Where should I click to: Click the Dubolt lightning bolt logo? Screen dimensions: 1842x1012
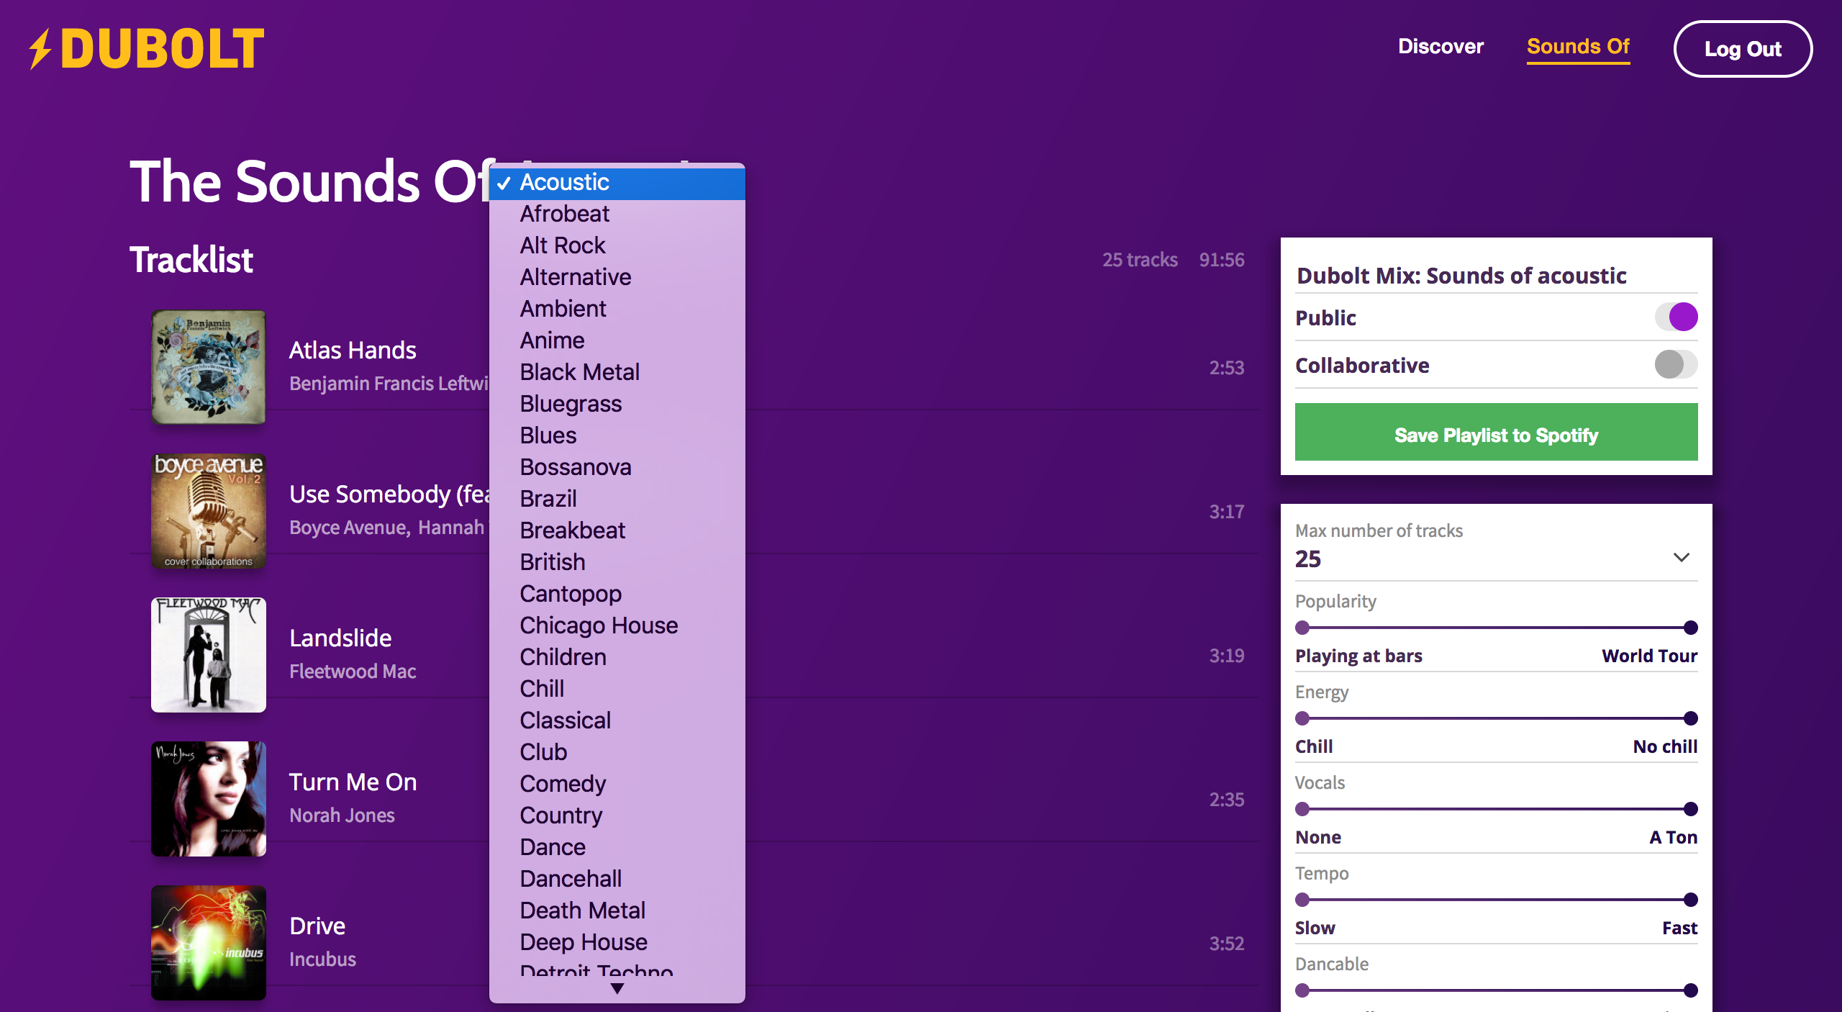pos(41,49)
